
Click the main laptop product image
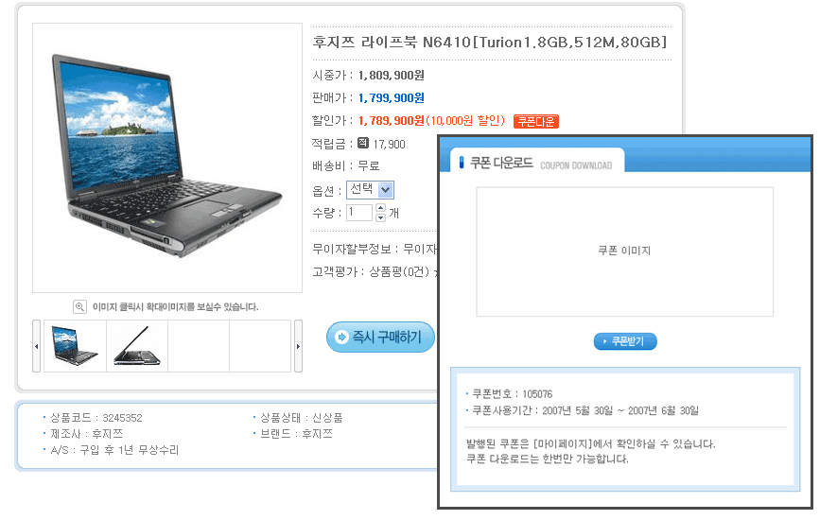click(x=167, y=158)
